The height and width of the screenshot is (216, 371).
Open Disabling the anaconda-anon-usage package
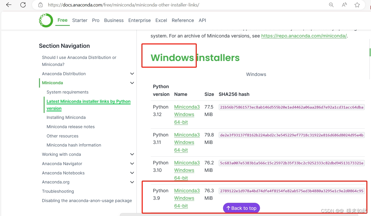click(x=87, y=200)
